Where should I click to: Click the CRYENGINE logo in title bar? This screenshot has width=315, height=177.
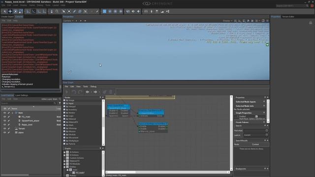[157, 3]
